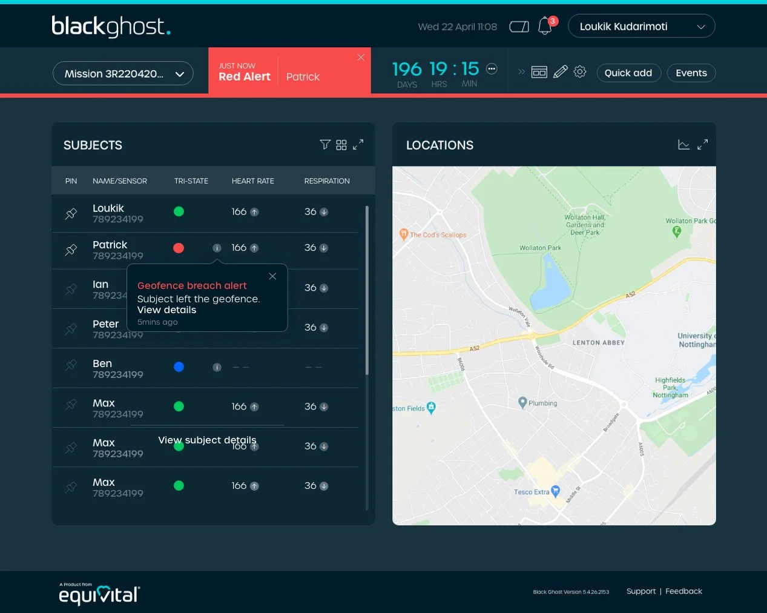Click Loukik's respiration down arrow
The width and height of the screenshot is (767, 613).
pyautogui.click(x=324, y=212)
